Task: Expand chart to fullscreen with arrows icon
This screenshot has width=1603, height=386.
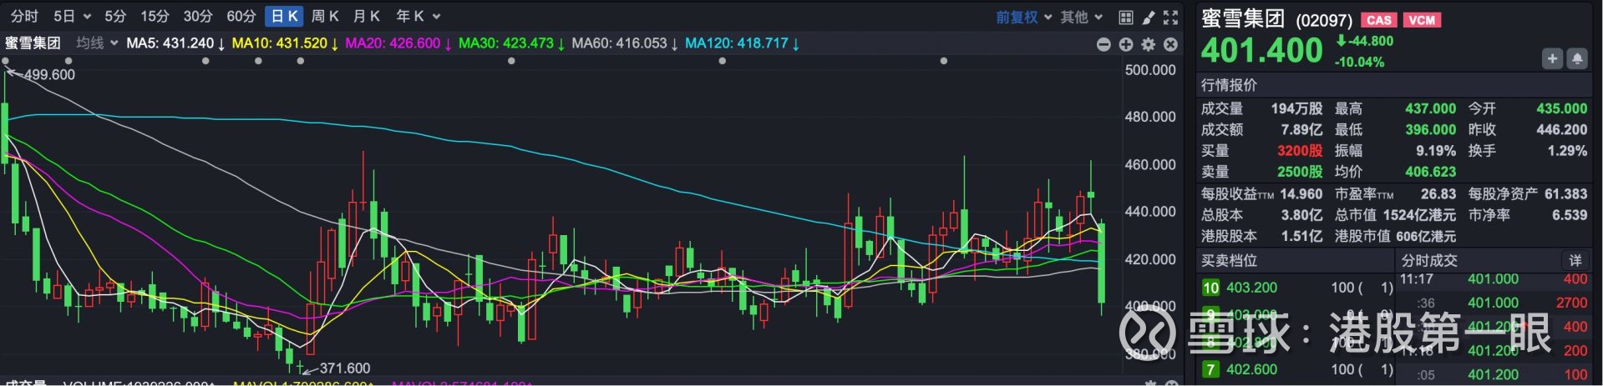Action: [1171, 18]
